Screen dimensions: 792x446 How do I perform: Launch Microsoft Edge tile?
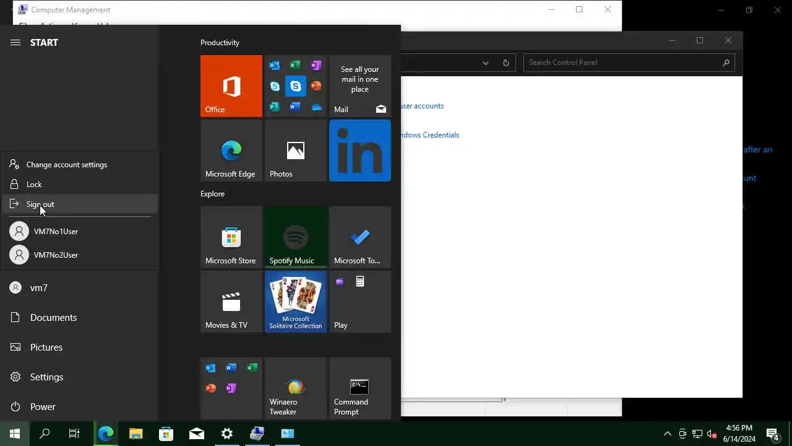click(x=231, y=151)
